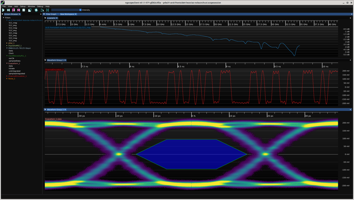
Task: Open the Setup menu
Action: 23,6
